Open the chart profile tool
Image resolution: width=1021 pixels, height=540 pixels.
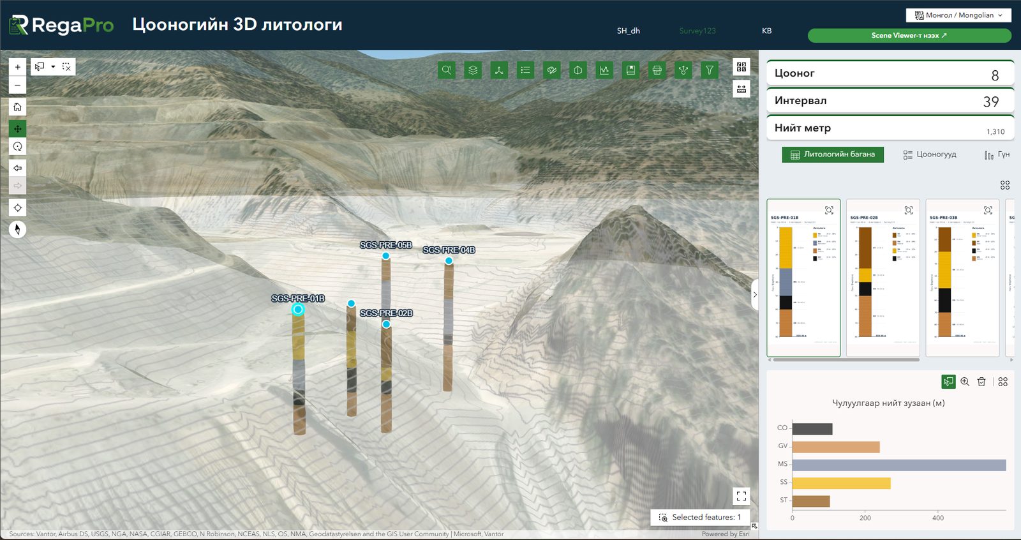604,70
